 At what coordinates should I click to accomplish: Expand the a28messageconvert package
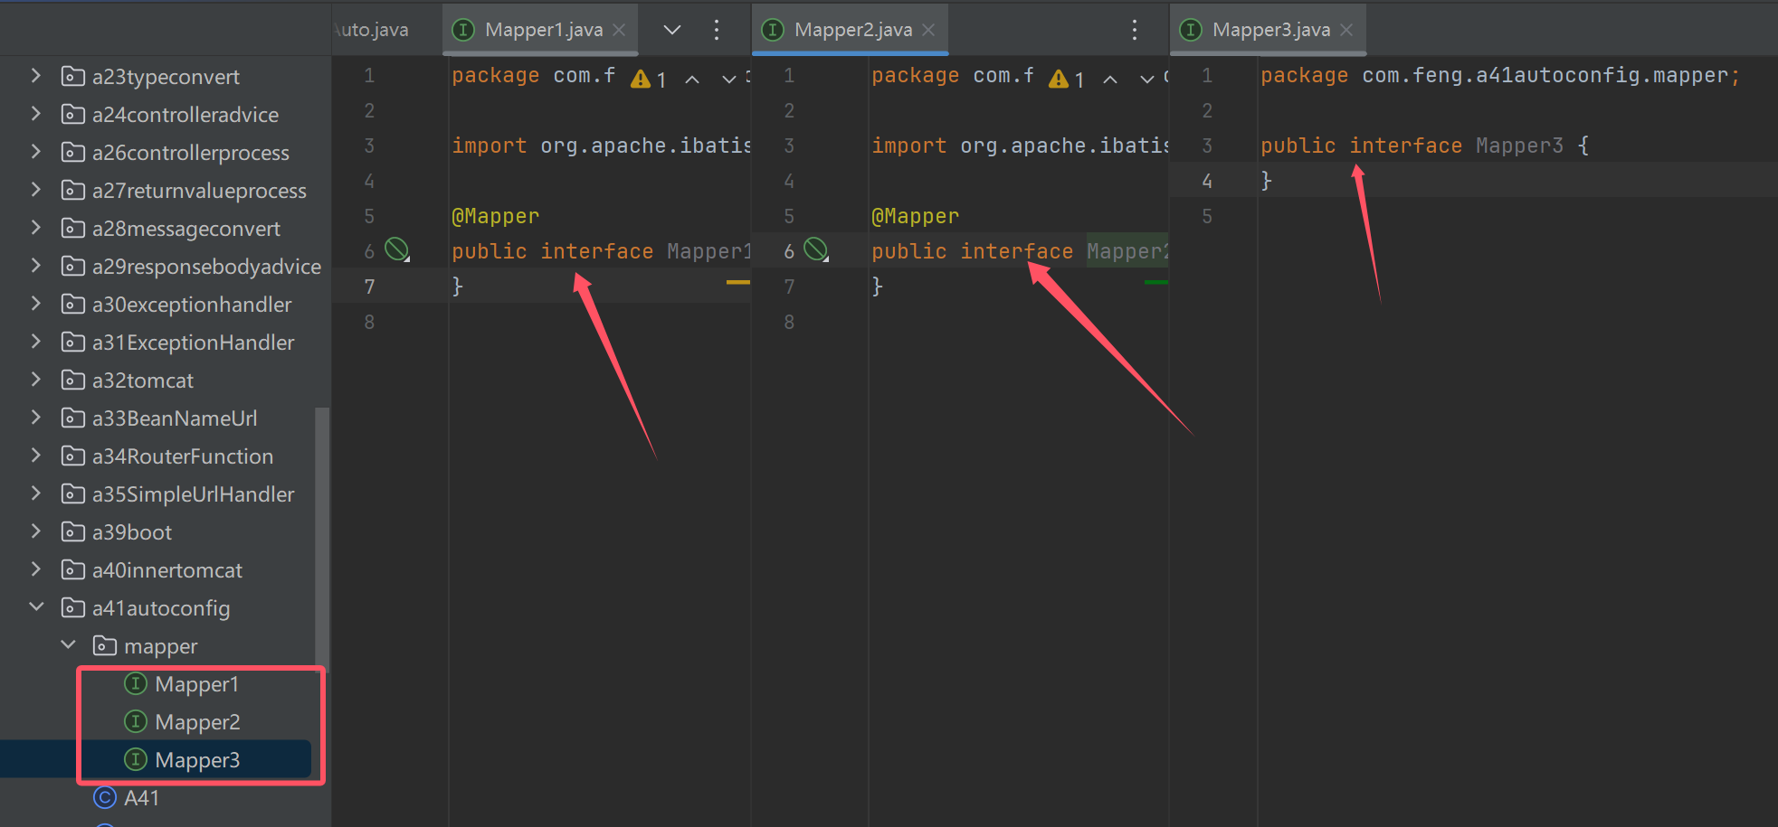pyautogui.click(x=36, y=228)
